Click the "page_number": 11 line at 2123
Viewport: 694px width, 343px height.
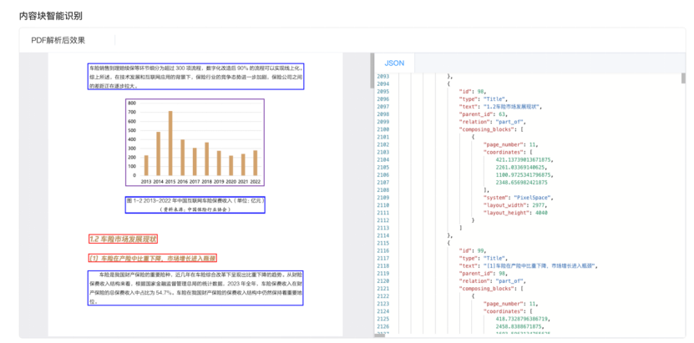pyautogui.click(x=511, y=304)
